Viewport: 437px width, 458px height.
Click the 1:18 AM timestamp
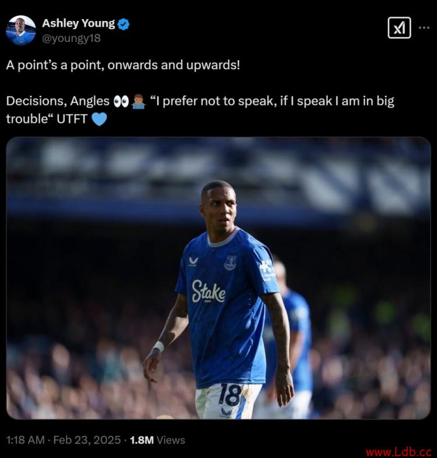pos(25,440)
